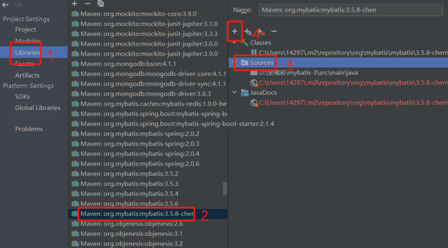Collapse the Classes node
Screen dimensions: 448x248
click(x=234, y=42)
